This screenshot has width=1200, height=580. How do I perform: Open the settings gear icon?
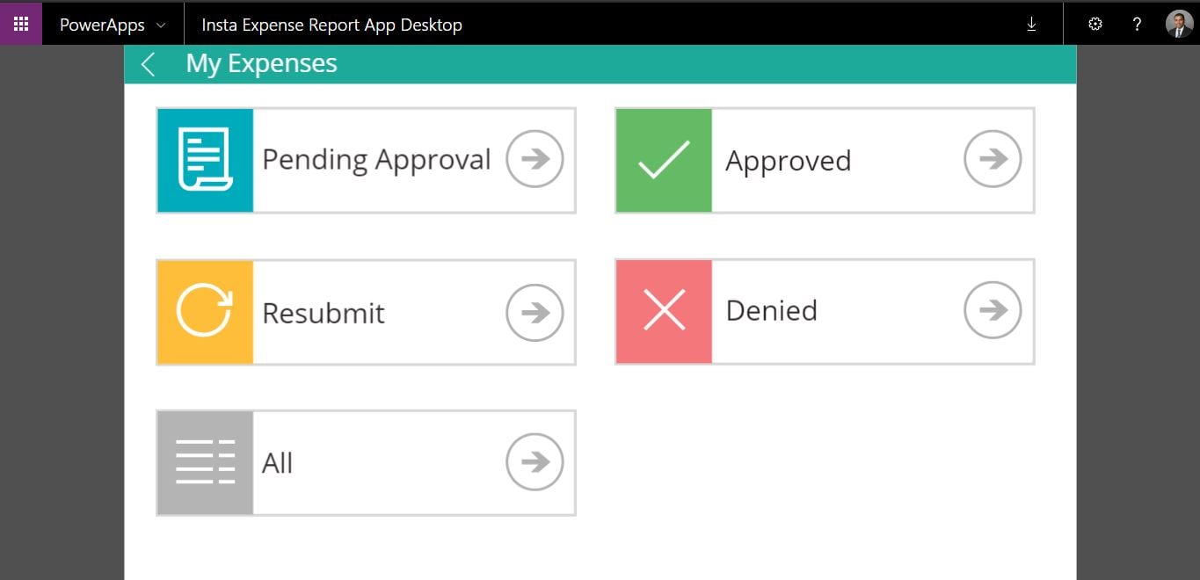click(1095, 25)
